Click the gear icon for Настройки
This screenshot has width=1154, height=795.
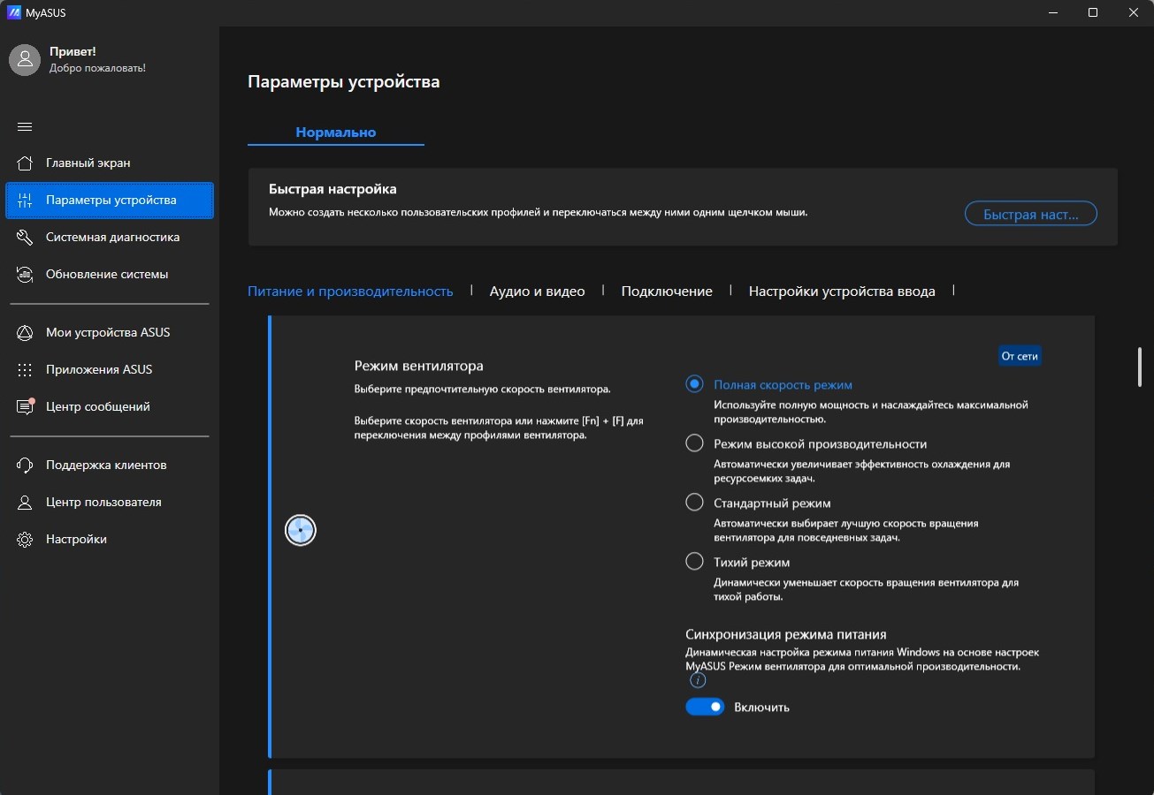point(25,539)
